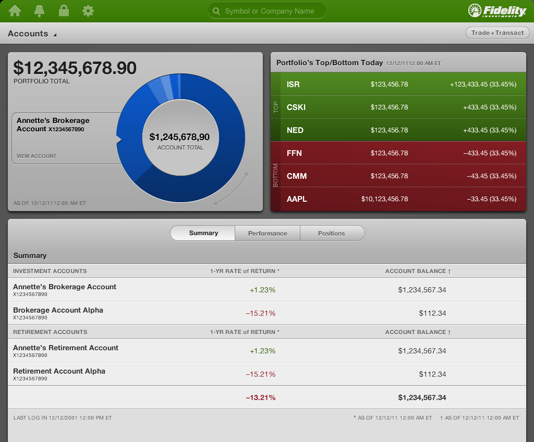The image size is (534, 442).
Task: Click the ISR change +123,433.45 (33.45%)
Action: click(x=483, y=84)
